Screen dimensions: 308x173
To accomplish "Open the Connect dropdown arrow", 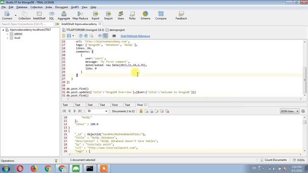I will click(x=15, y=15).
